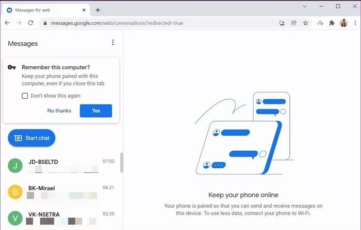Click the share page icon

coord(294,23)
